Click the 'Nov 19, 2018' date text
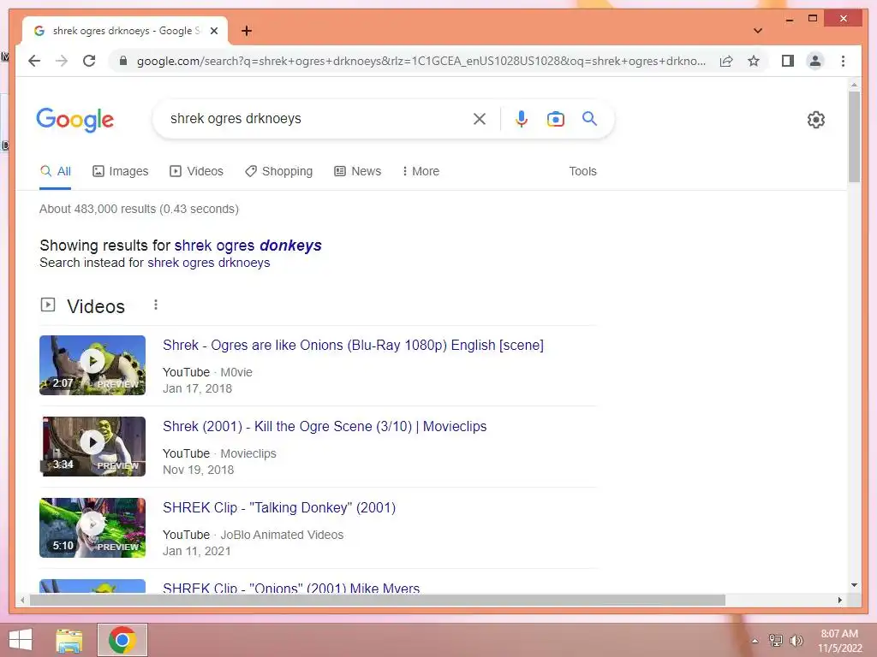 [198, 470]
